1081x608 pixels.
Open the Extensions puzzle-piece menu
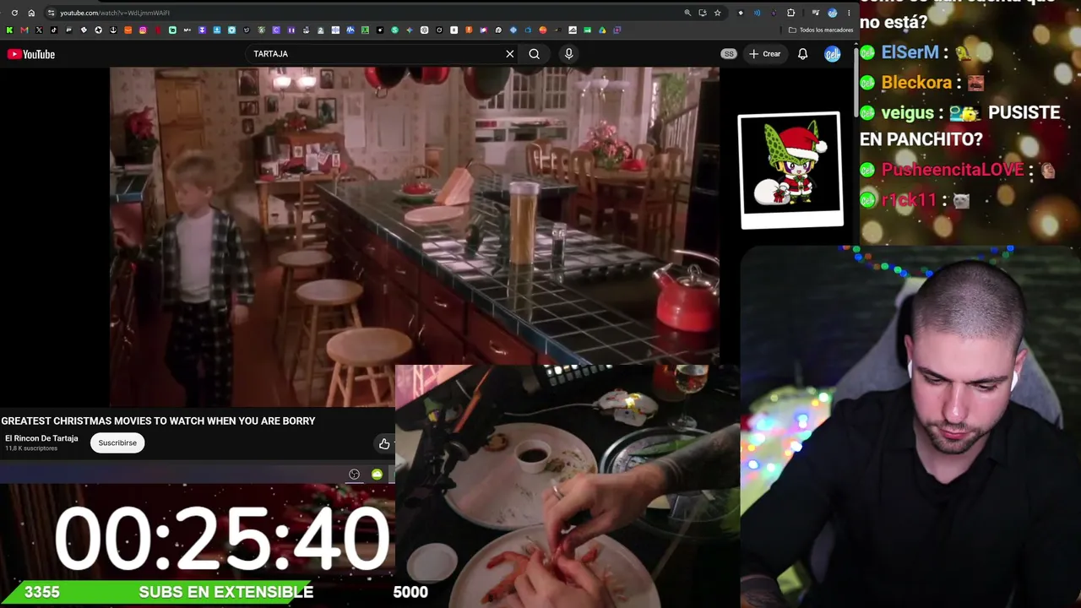pyautogui.click(x=790, y=13)
